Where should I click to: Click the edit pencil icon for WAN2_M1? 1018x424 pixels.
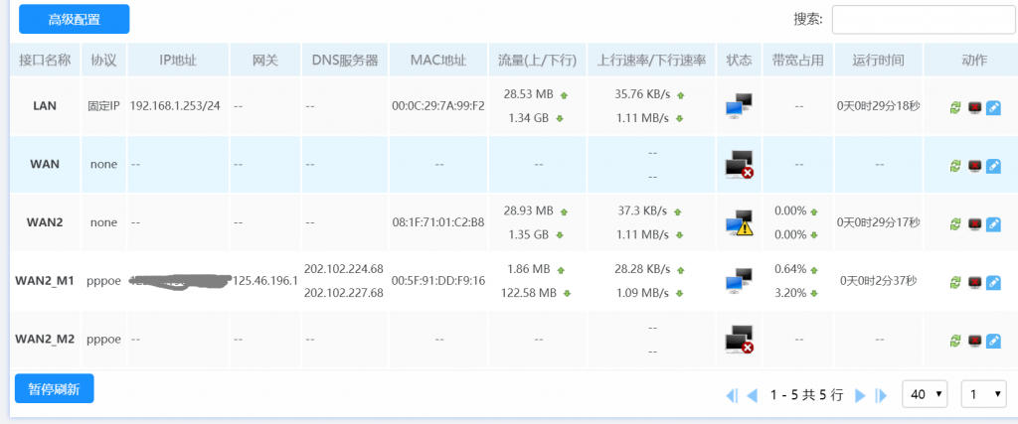[992, 282]
